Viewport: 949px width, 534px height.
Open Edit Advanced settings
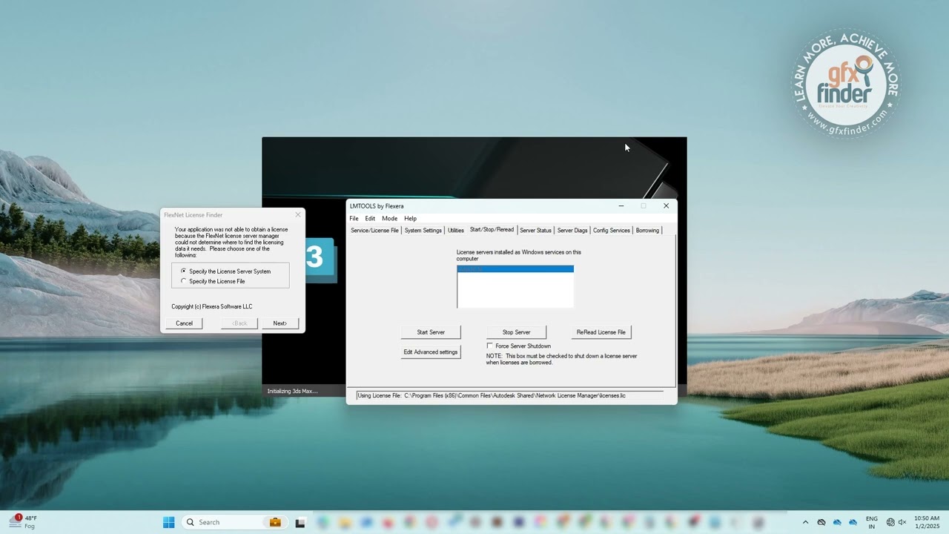[x=431, y=352]
